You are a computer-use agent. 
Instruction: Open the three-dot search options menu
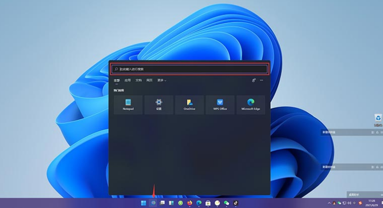pos(261,80)
